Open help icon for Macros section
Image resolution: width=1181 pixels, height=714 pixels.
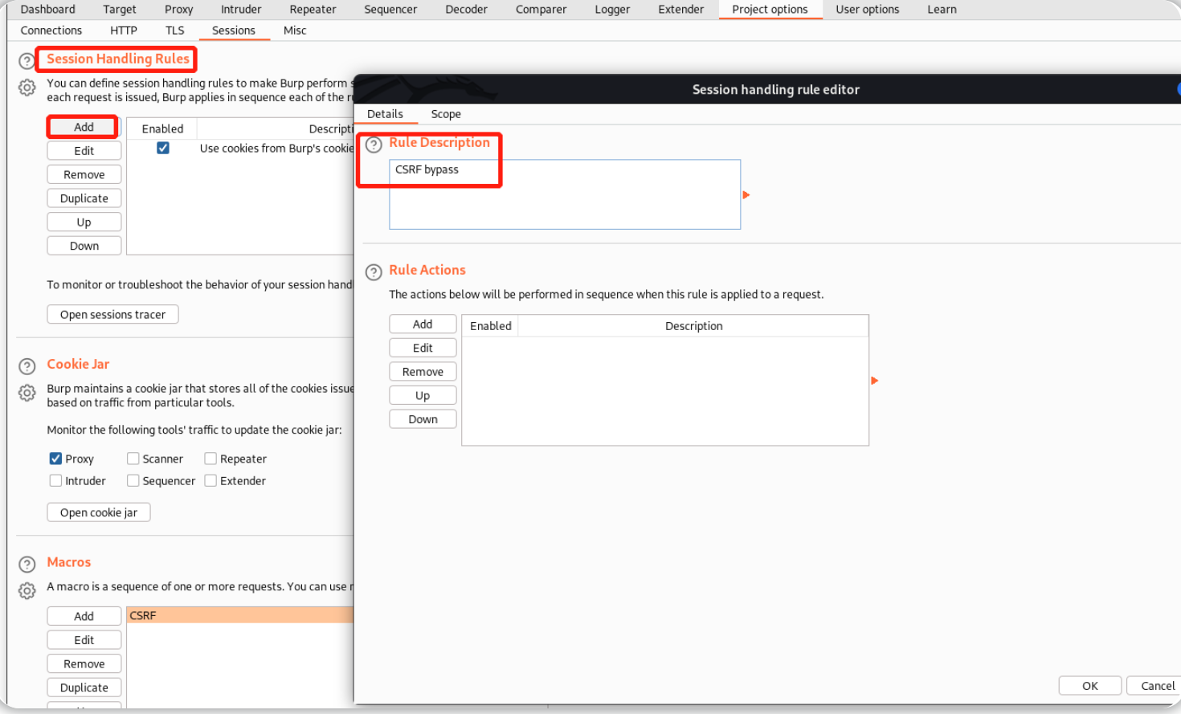(x=27, y=564)
